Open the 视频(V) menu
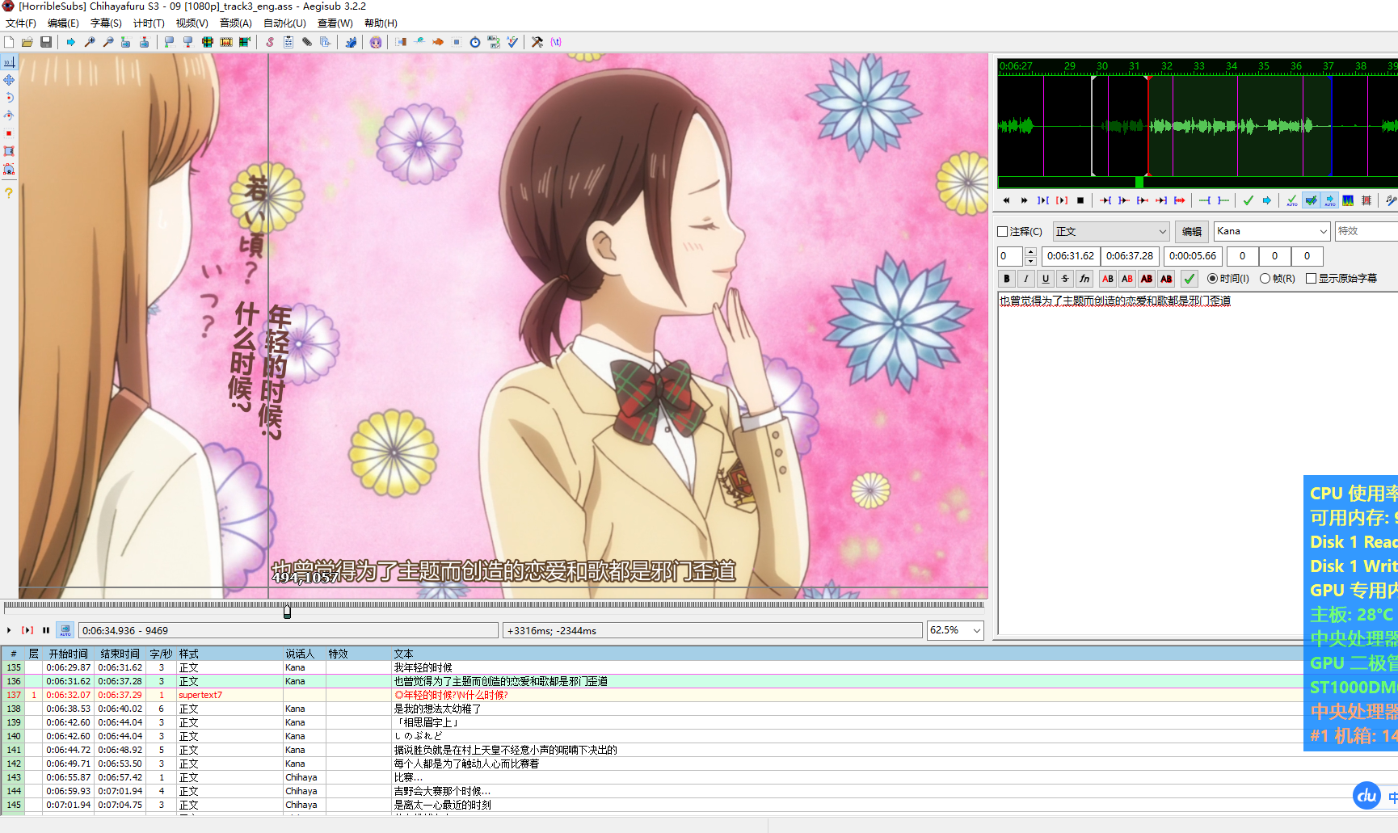The width and height of the screenshot is (1398, 833). tap(192, 23)
